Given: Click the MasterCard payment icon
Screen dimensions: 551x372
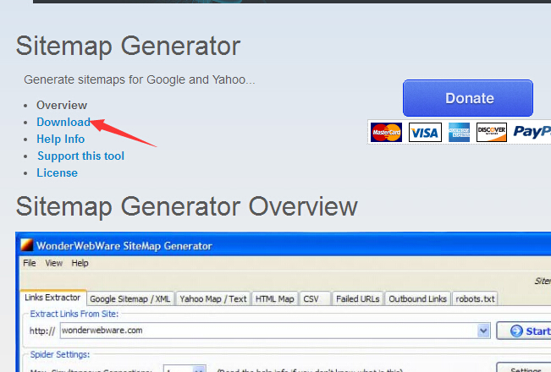Looking at the screenshot, I should (x=386, y=132).
